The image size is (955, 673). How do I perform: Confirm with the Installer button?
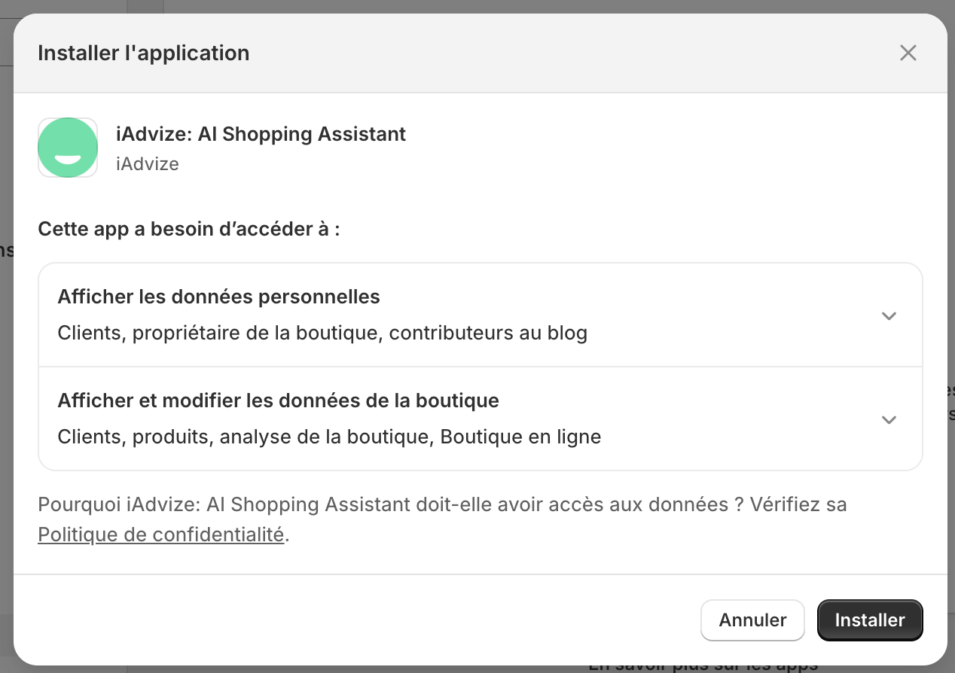(x=869, y=620)
